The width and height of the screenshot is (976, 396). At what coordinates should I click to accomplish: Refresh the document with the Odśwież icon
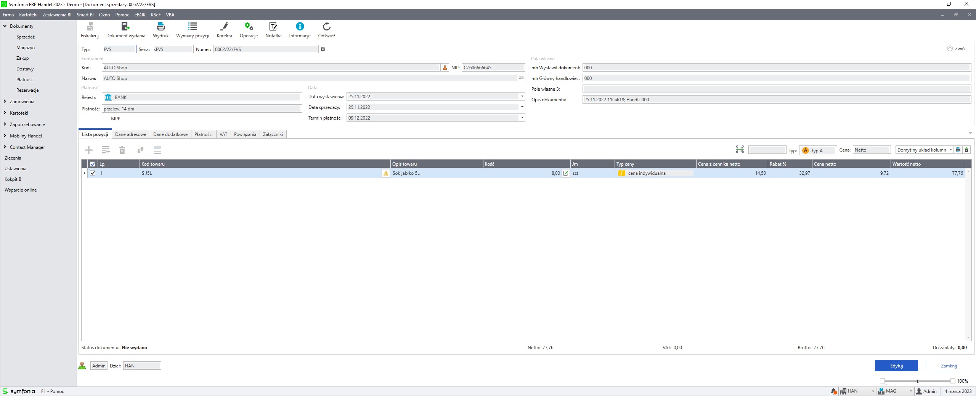tap(326, 27)
